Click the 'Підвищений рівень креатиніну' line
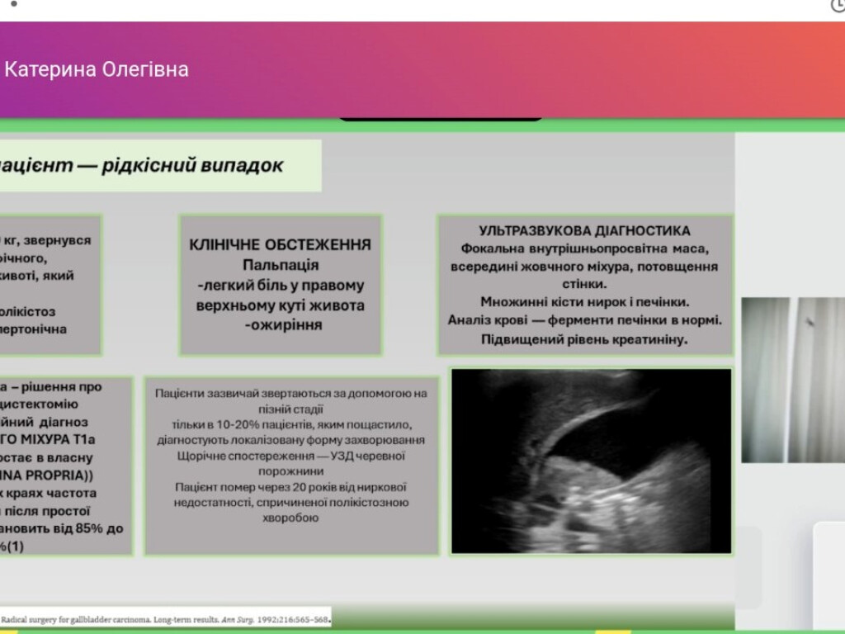Viewport: 845px width, 634px height. 584,339
